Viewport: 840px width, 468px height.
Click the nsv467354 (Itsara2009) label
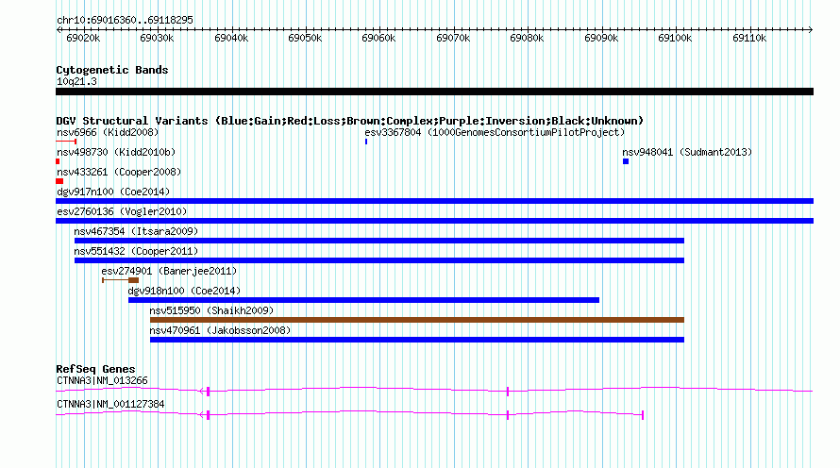tap(136, 231)
